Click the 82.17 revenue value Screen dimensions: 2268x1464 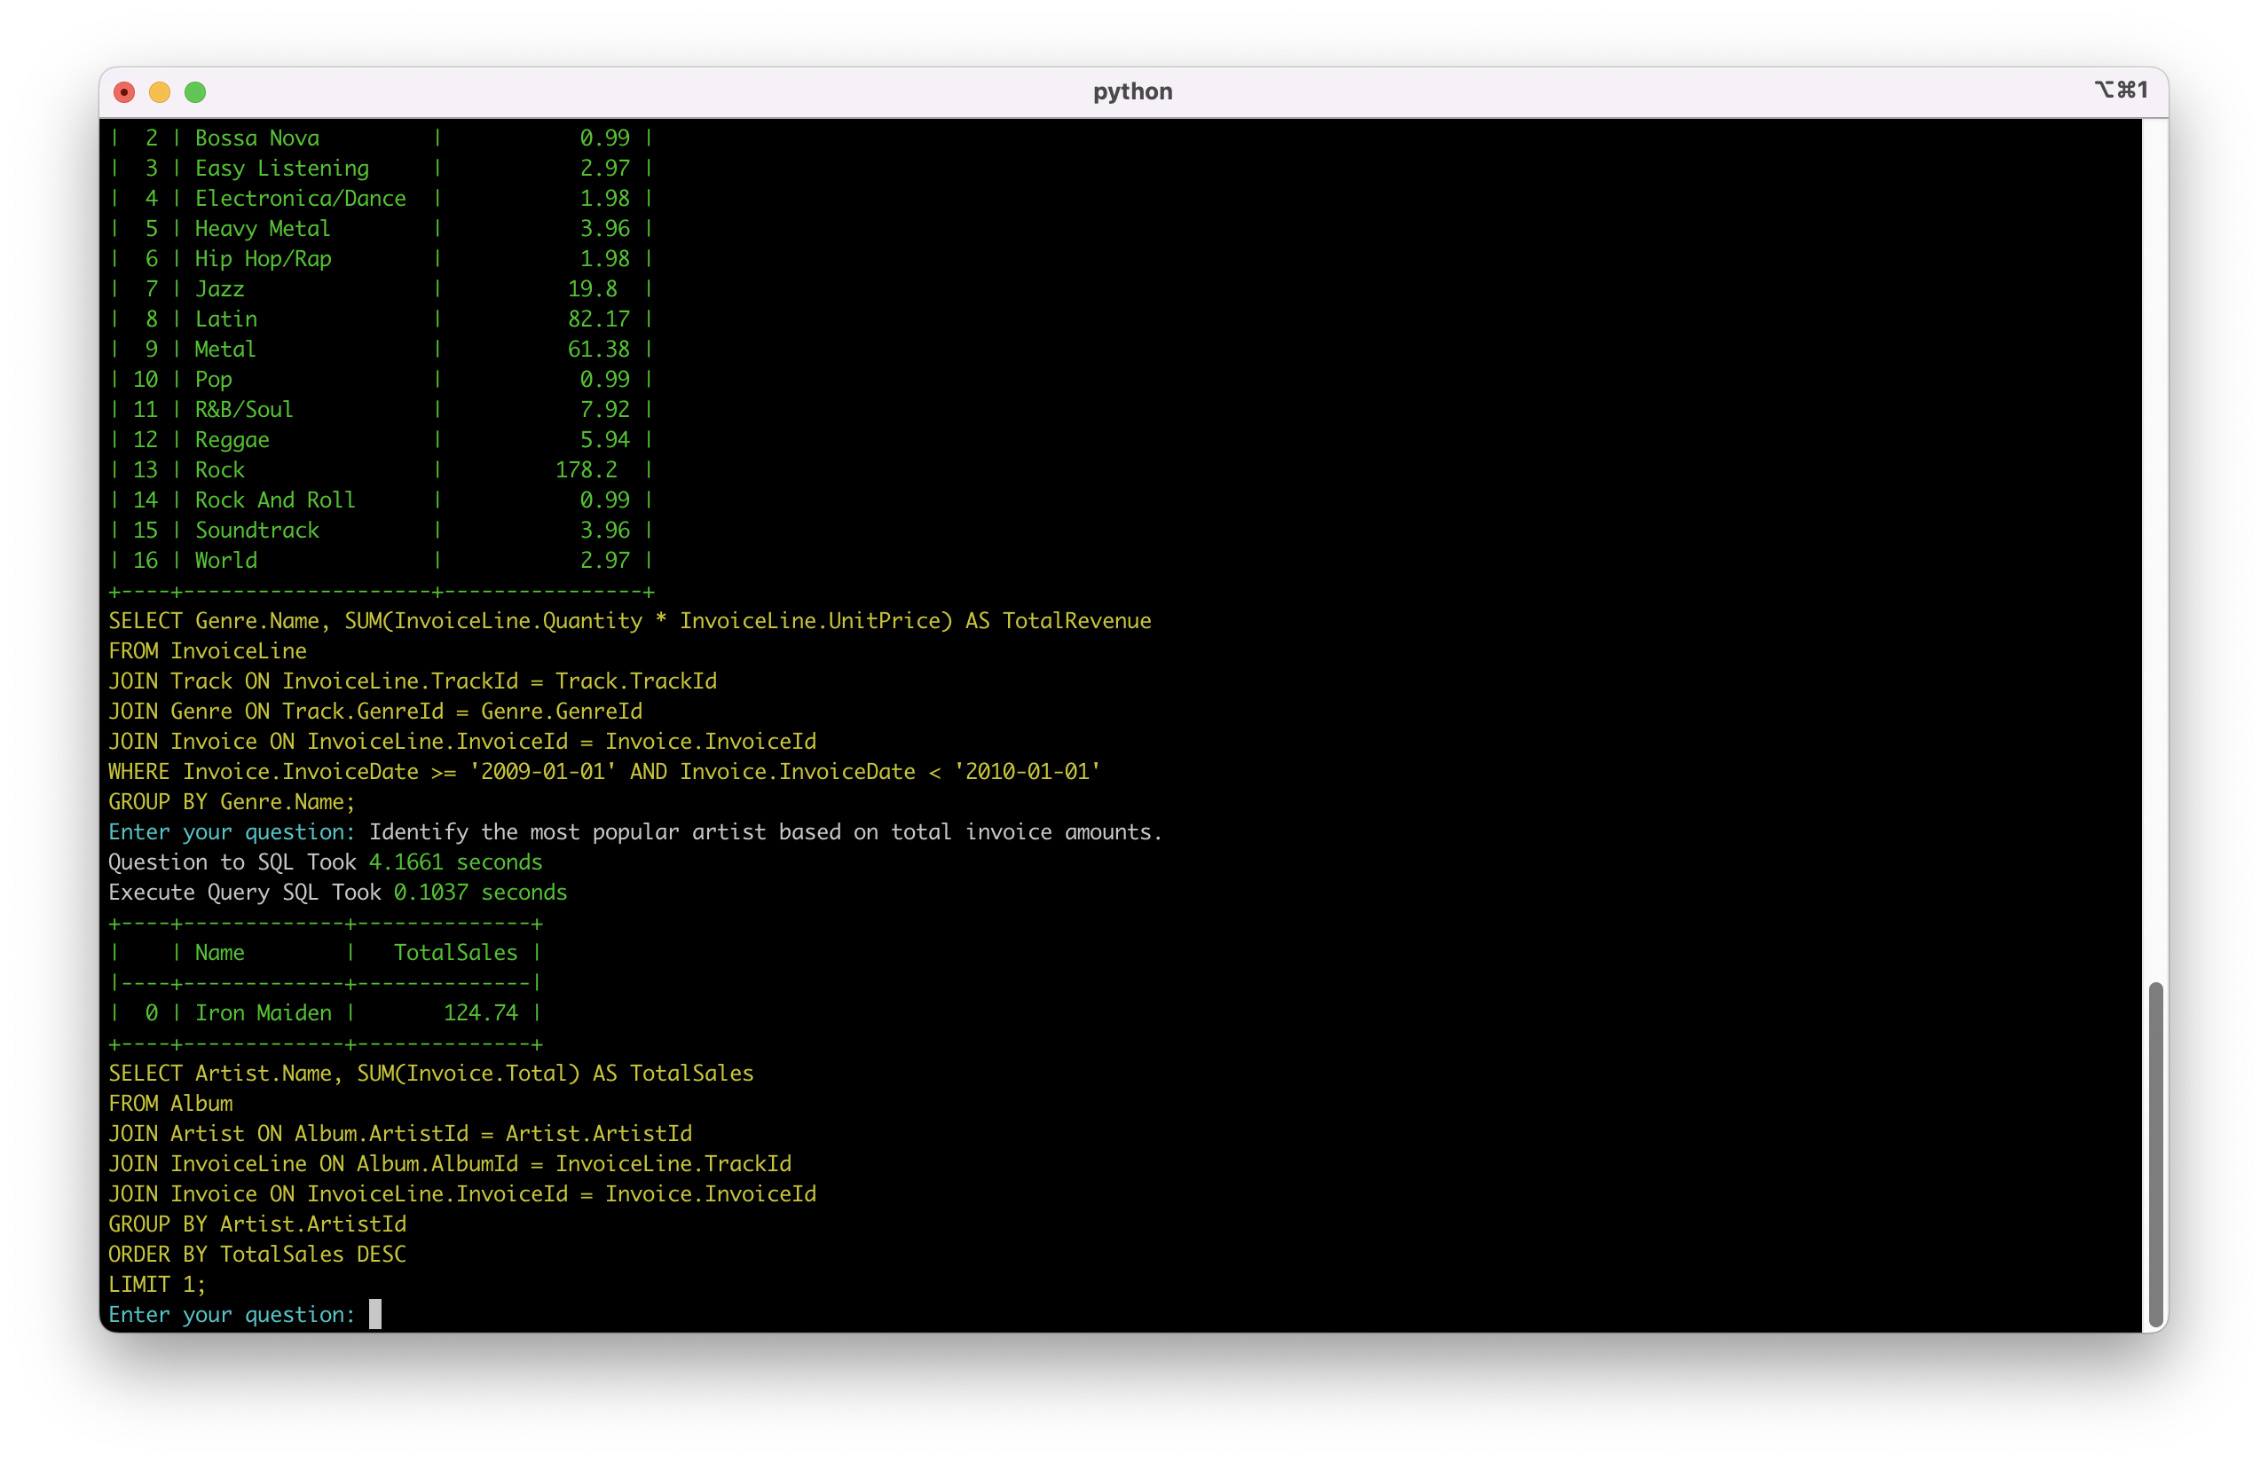pos(599,319)
